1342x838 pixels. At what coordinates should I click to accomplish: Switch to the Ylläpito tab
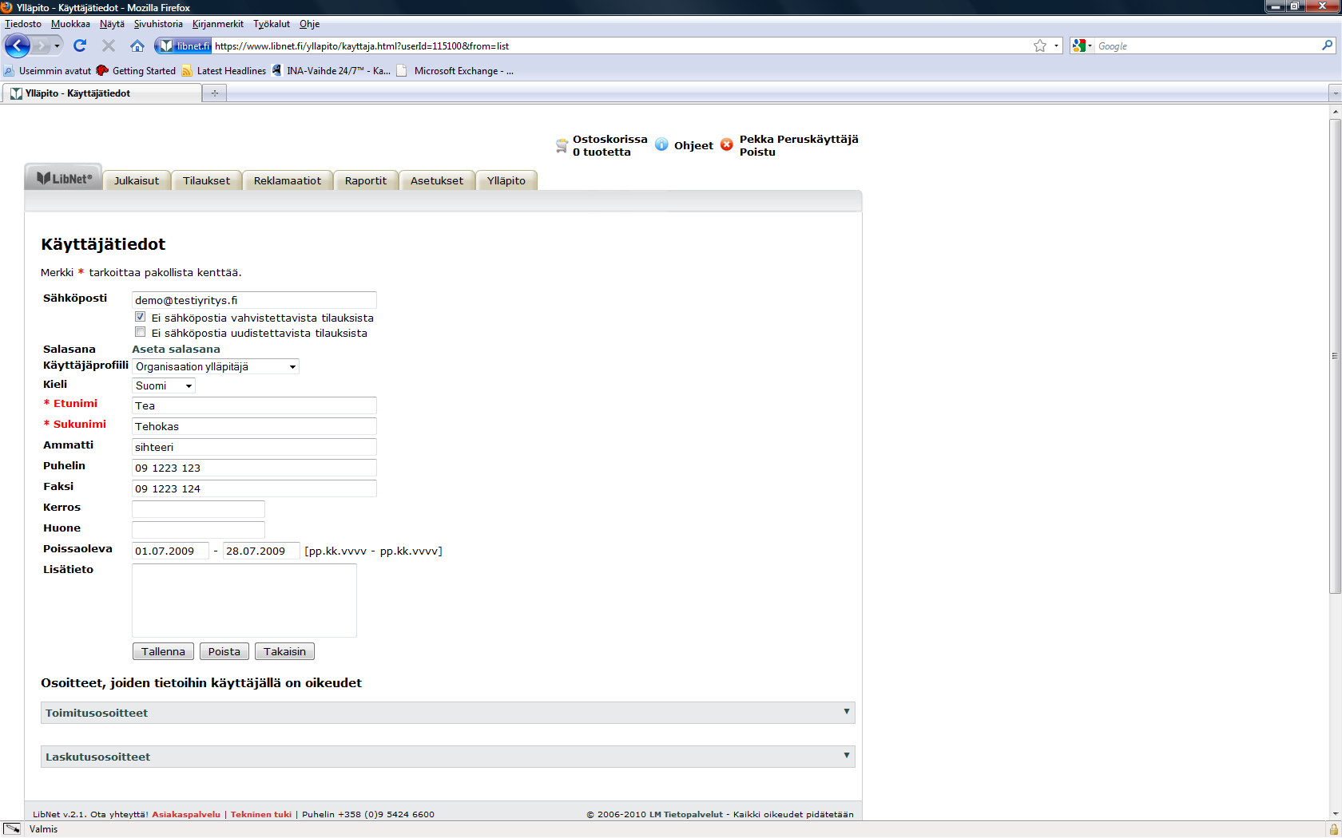(506, 180)
